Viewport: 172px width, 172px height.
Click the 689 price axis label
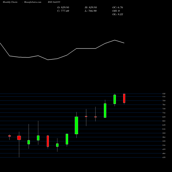tap(164, 117)
